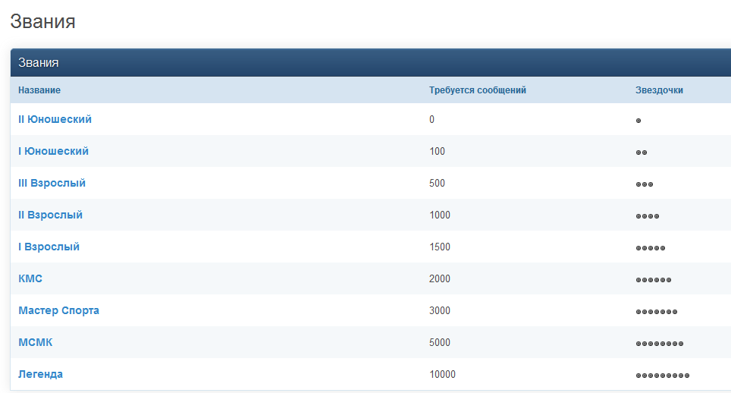Click the II Взрослый rank name

(x=50, y=215)
